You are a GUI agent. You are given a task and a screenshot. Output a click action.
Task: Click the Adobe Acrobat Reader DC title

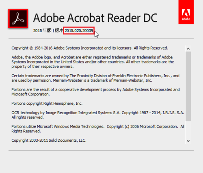coord(95,18)
